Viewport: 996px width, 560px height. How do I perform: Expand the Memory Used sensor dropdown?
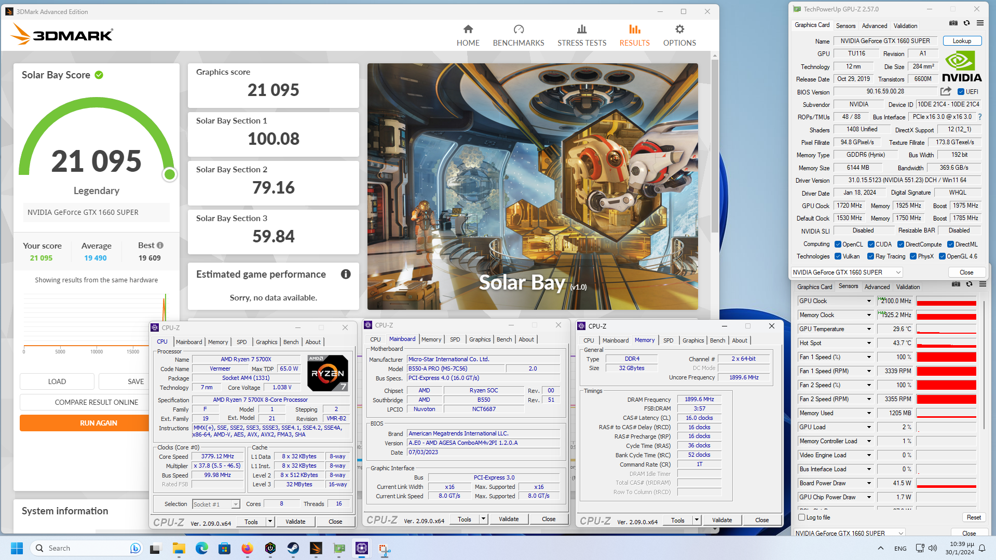(x=869, y=413)
